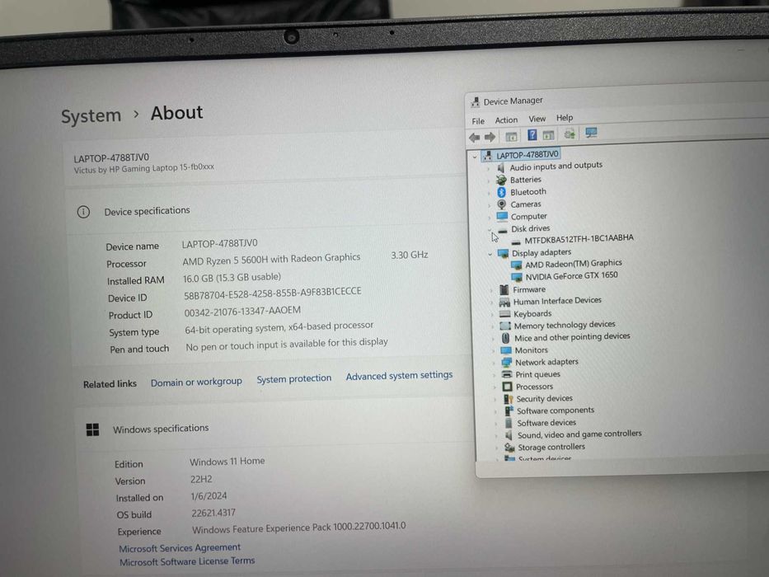Click the Windows 11 Home edition value

(x=227, y=462)
